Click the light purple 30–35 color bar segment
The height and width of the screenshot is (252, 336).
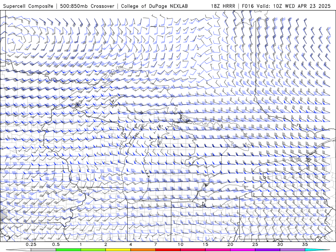click(x=292, y=250)
